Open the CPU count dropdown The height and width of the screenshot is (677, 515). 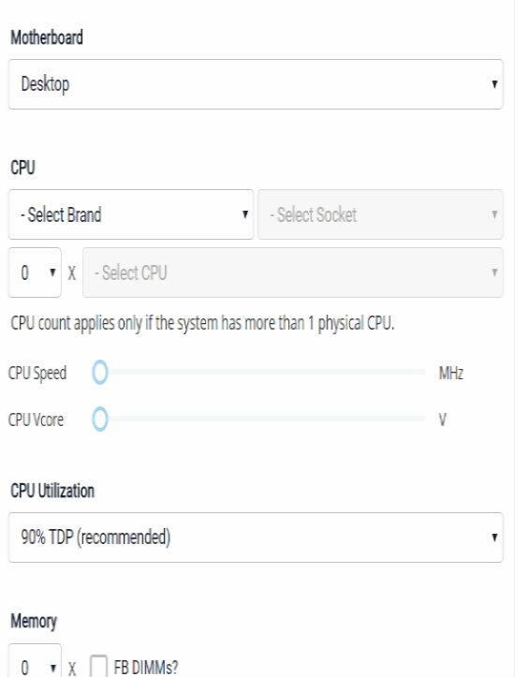(35, 272)
